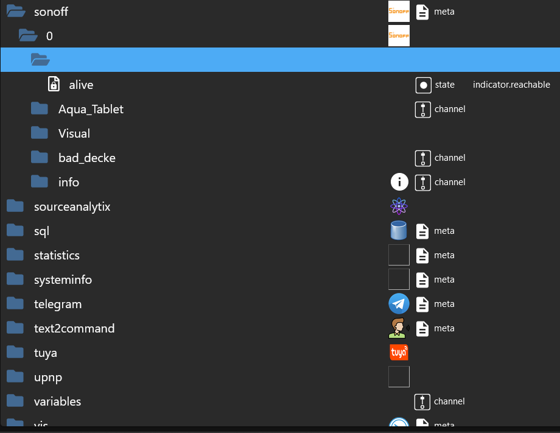
Task: Click the sourceanalytix atom icon
Action: tap(399, 206)
